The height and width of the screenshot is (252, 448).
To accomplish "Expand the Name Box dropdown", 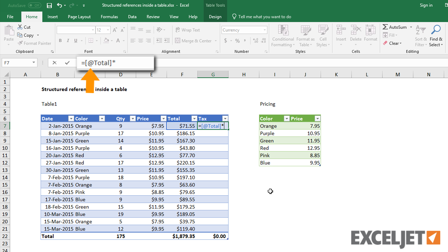I will click(34, 63).
